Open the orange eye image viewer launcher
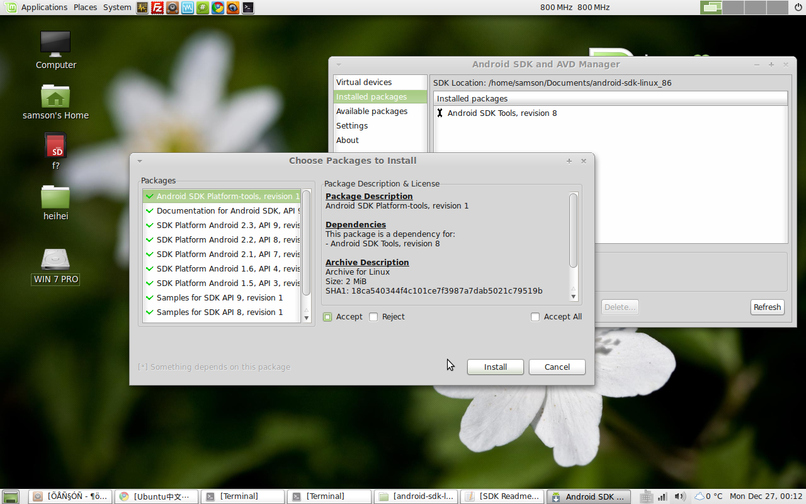Image resolution: width=806 pixels, height=504 pixels. [x=233, y=8]
